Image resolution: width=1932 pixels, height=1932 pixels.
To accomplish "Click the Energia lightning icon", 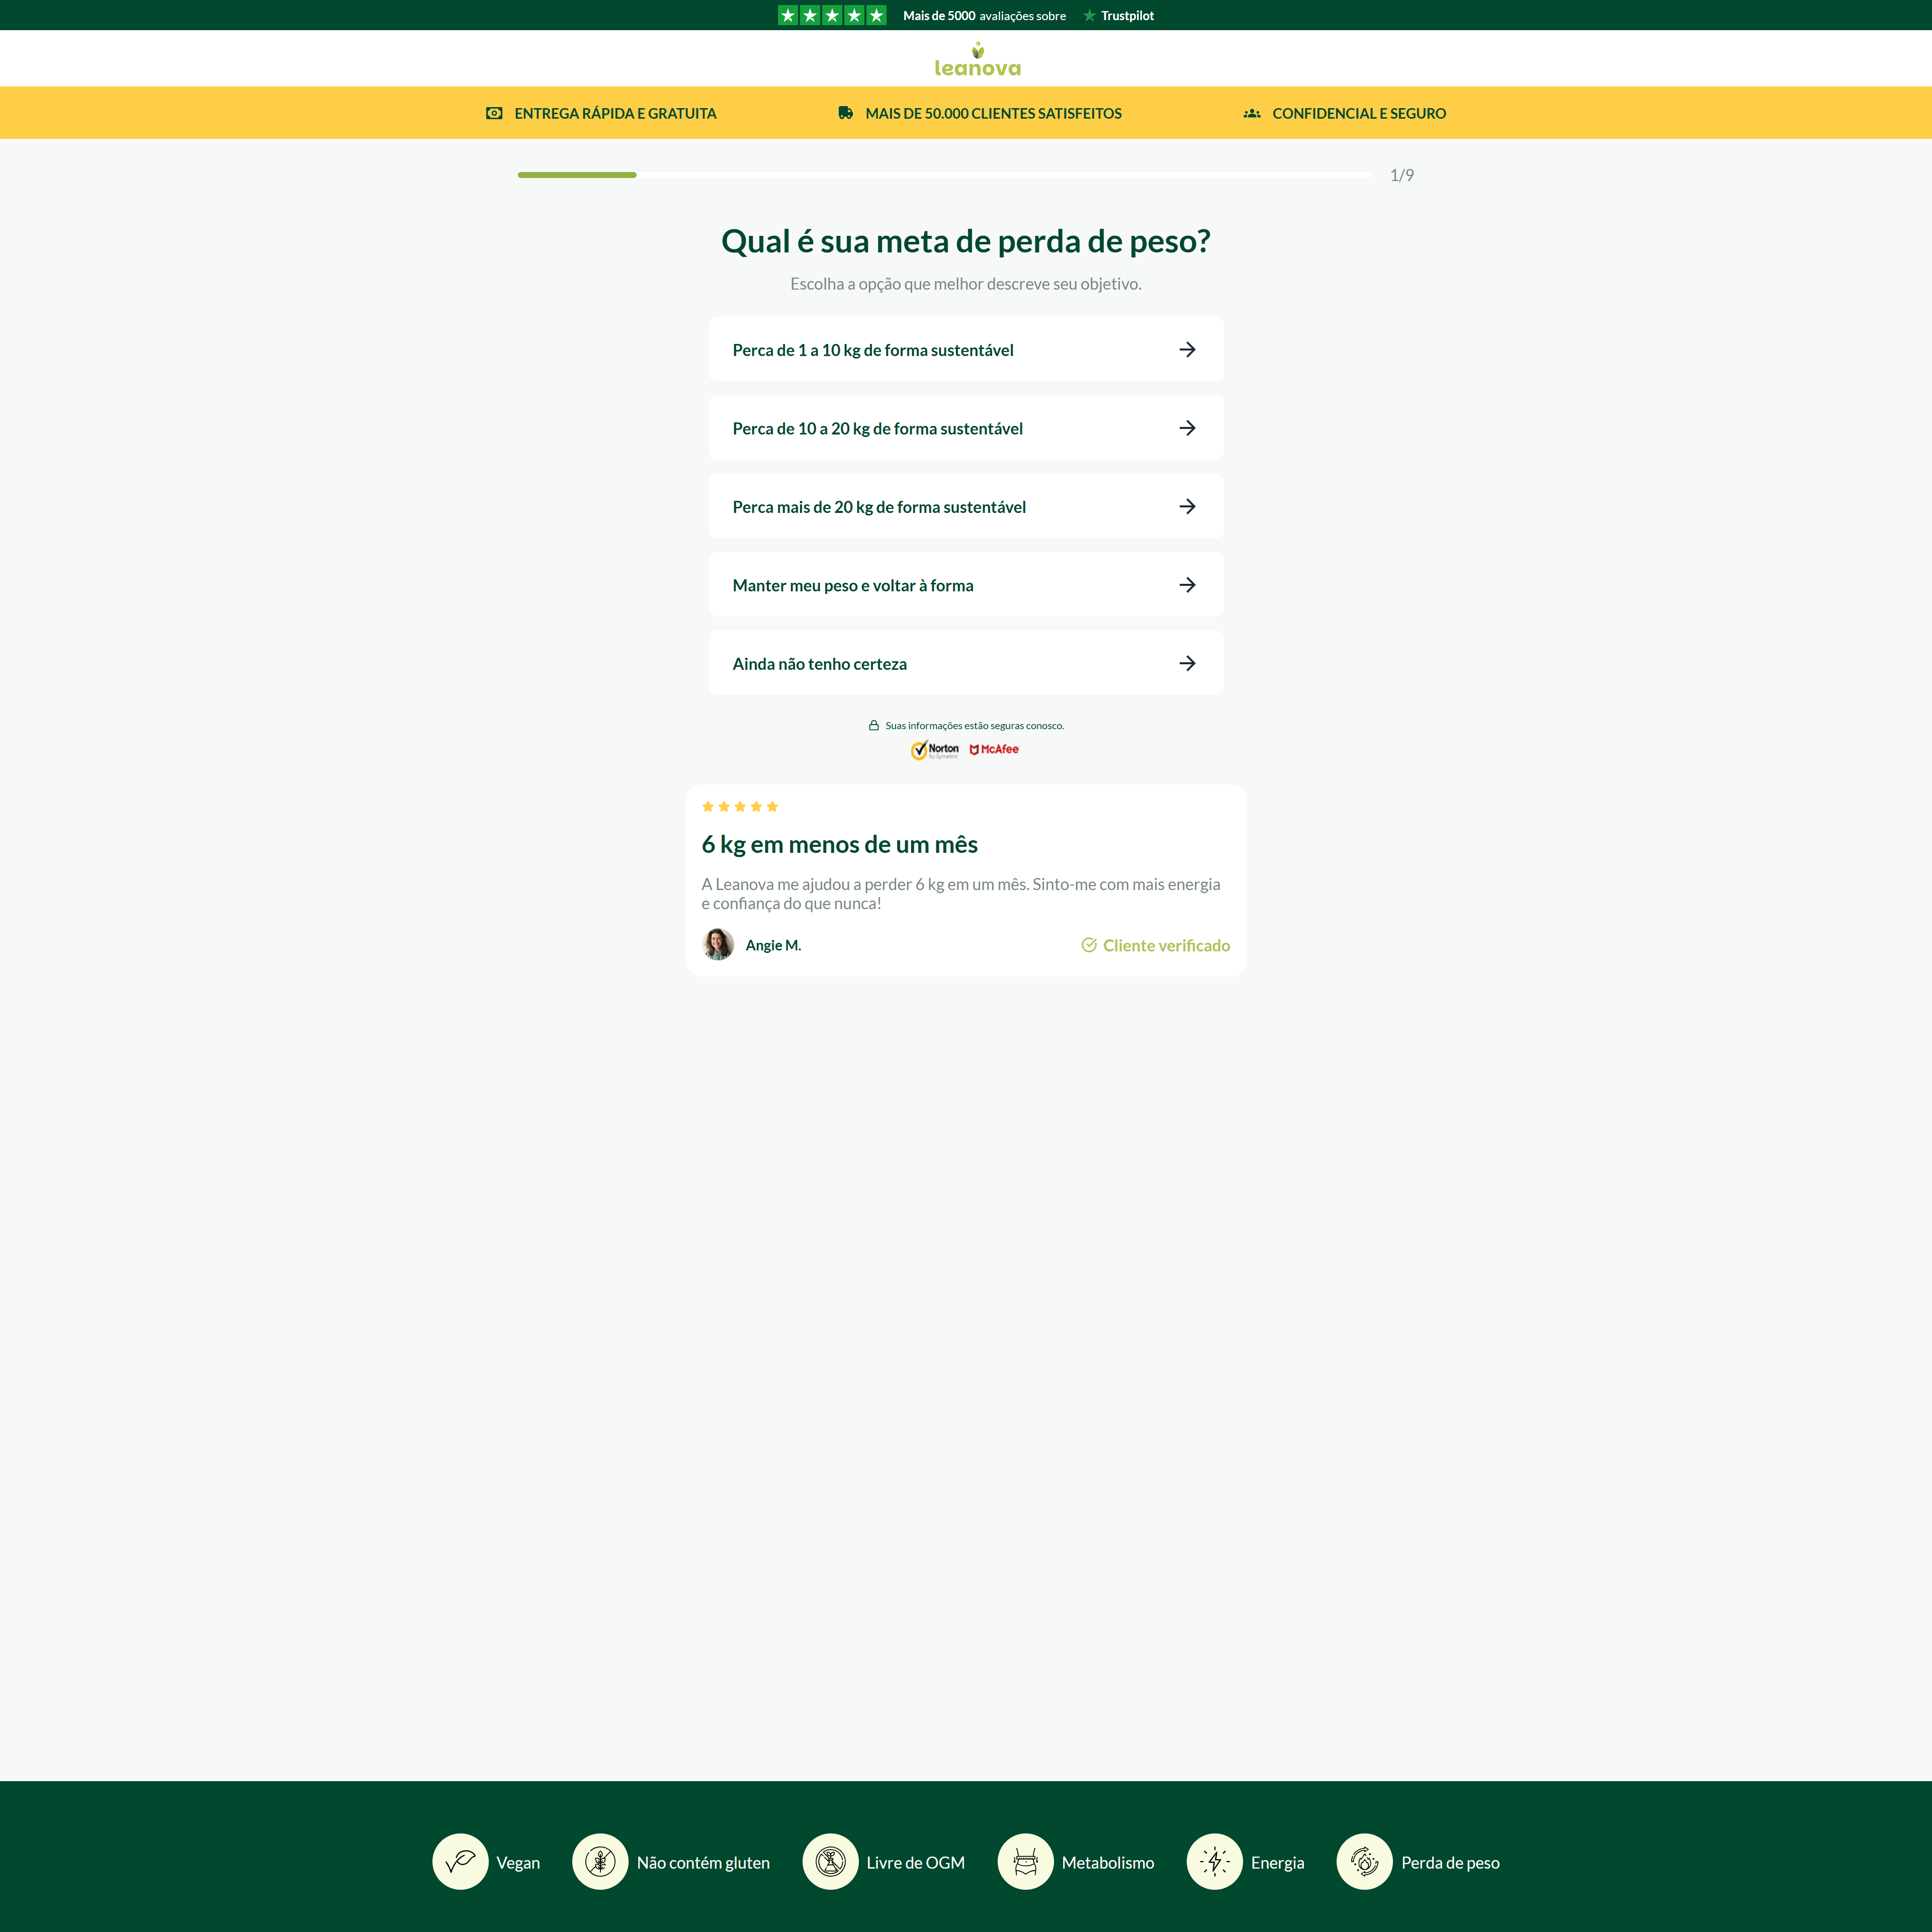I will pos(1214,1861).
